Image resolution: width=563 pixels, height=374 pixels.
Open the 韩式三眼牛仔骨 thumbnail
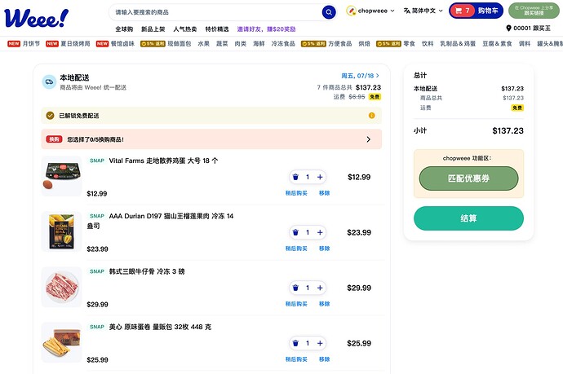point(62,287)
